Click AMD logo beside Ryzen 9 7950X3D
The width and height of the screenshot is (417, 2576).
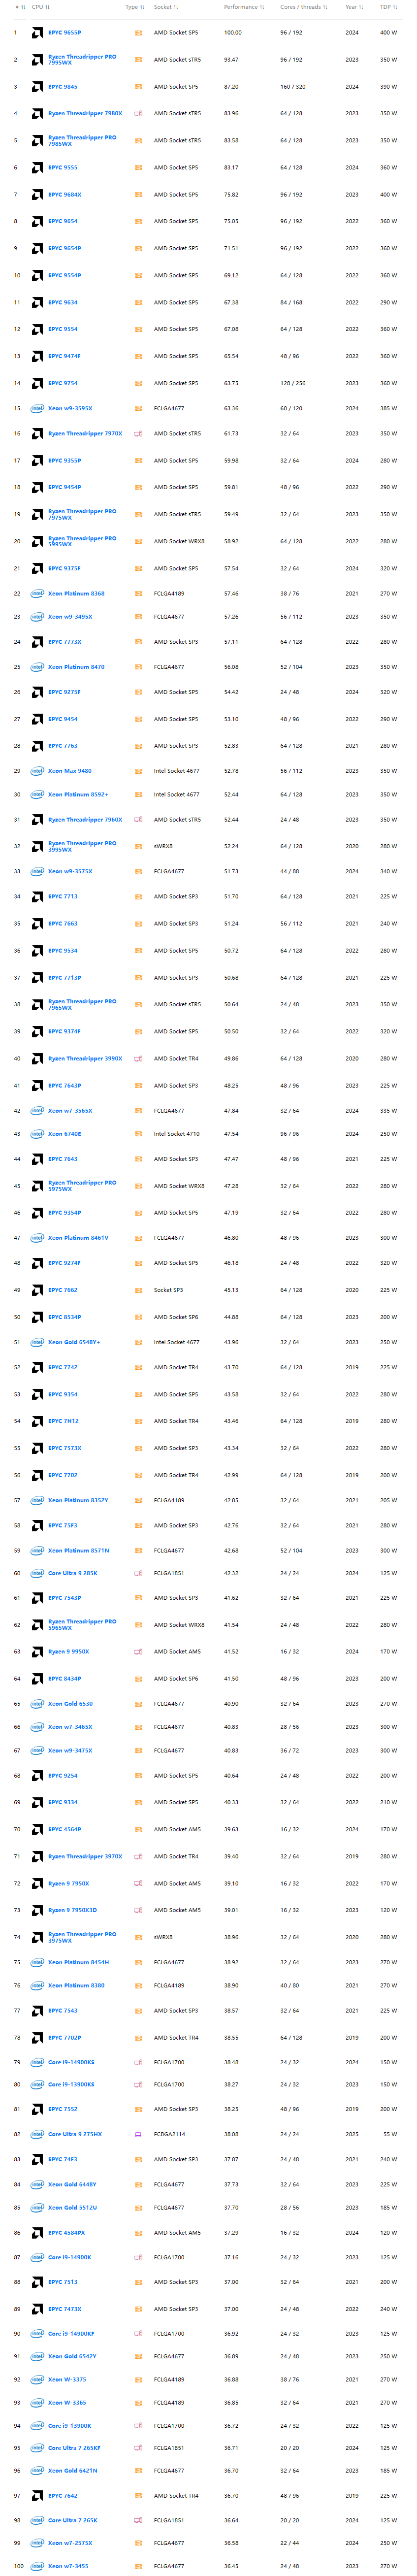(37, 1910)
